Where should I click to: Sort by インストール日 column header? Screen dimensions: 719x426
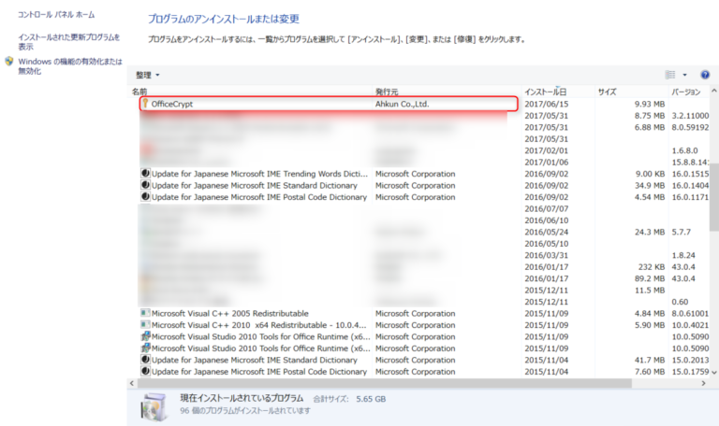(x=545, y=92)
